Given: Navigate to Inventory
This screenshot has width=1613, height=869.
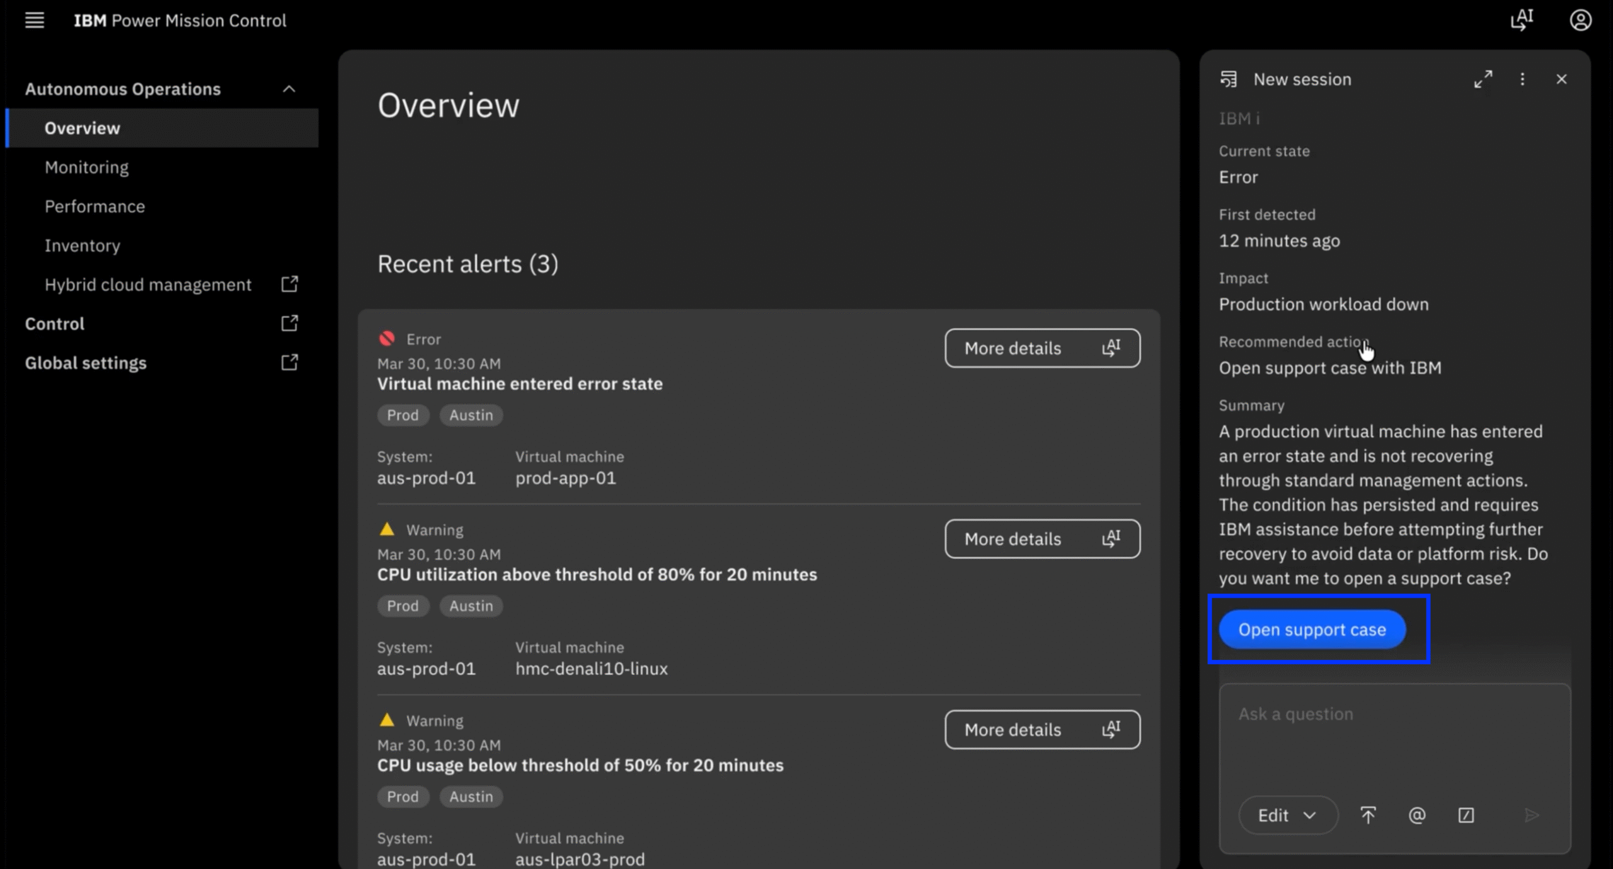Looking at the screenshot, I should (x=82, y=246).
